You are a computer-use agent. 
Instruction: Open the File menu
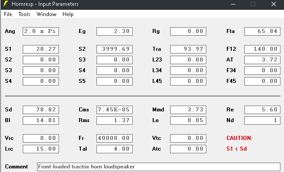tap(8, 14)
